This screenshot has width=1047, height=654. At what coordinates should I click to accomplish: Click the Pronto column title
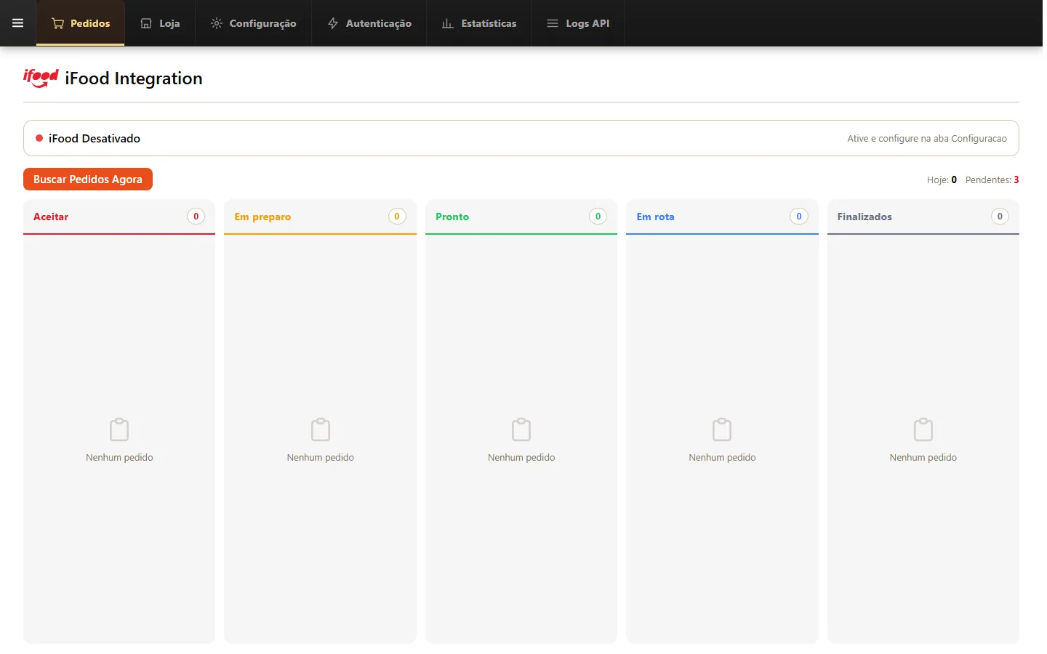coord(452,217)
